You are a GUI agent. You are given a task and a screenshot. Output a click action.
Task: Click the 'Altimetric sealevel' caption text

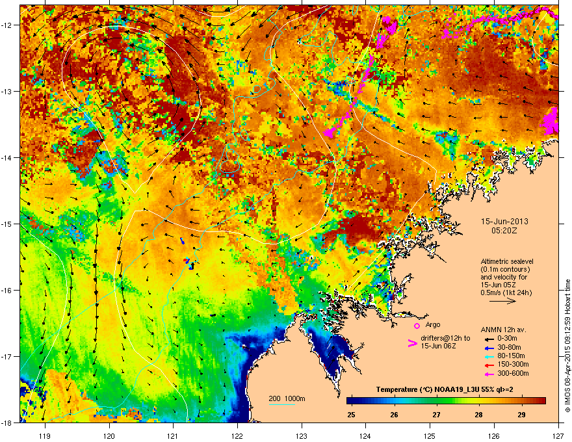pyautogui.click(x=507, y=261)
